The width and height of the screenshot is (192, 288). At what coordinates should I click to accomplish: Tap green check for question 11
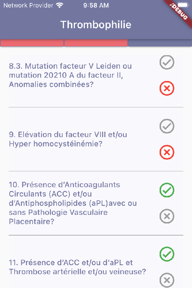tap(167, 254)
